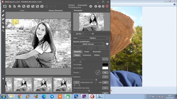Select the Contornos sub-tab
This screenshot has width=177, height=99.
click(x=87, y=55)
